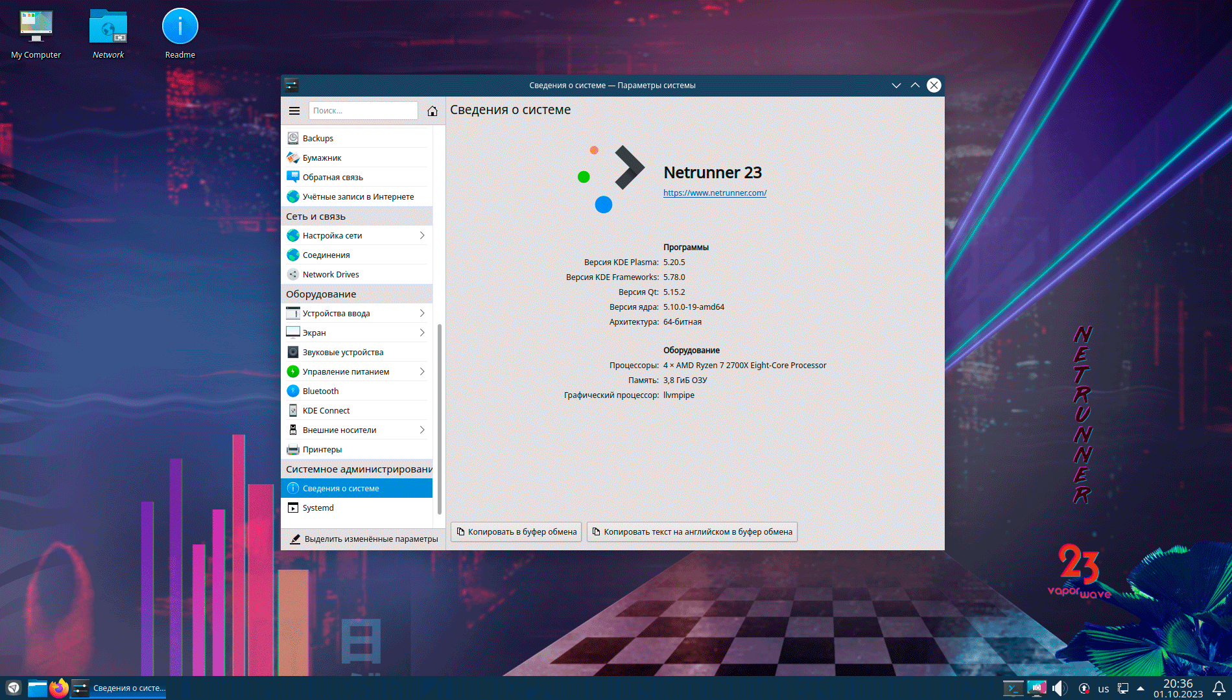Click the search (Поиск) input field
Image resolution: width=1232 pixels, height=700 pixels.
coord(363,111)
